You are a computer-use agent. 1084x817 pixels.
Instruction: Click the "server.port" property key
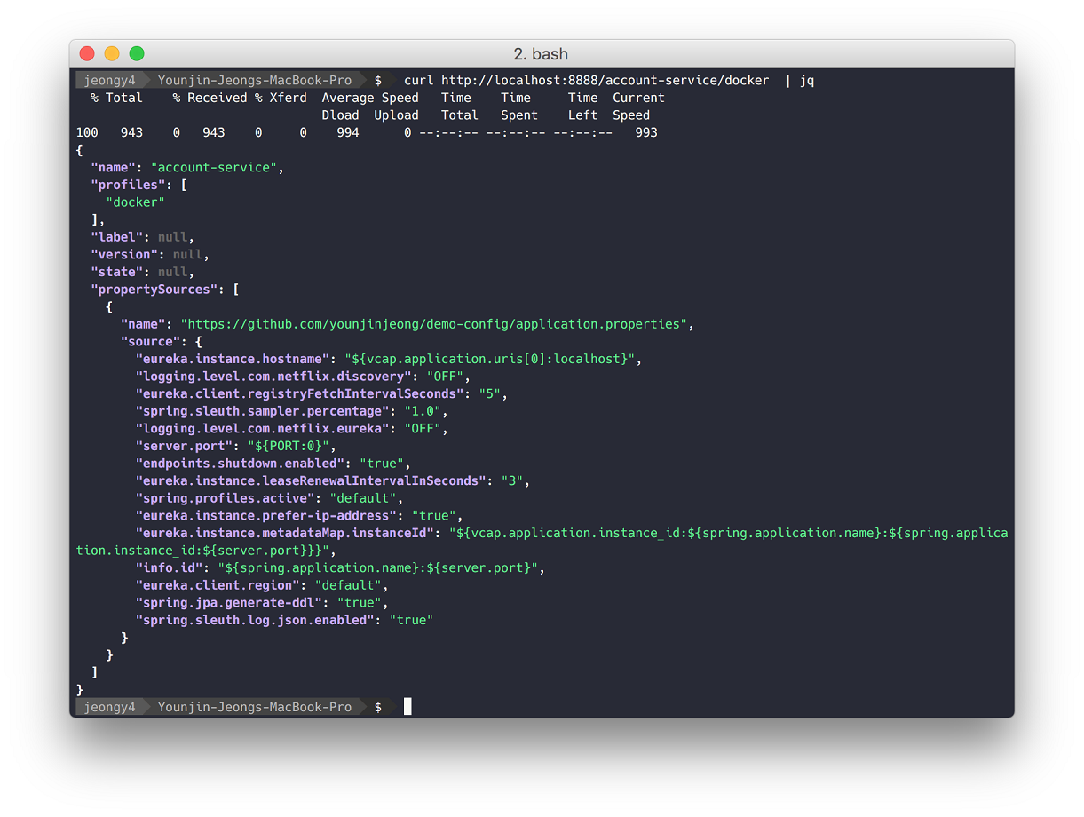[186, 446]
